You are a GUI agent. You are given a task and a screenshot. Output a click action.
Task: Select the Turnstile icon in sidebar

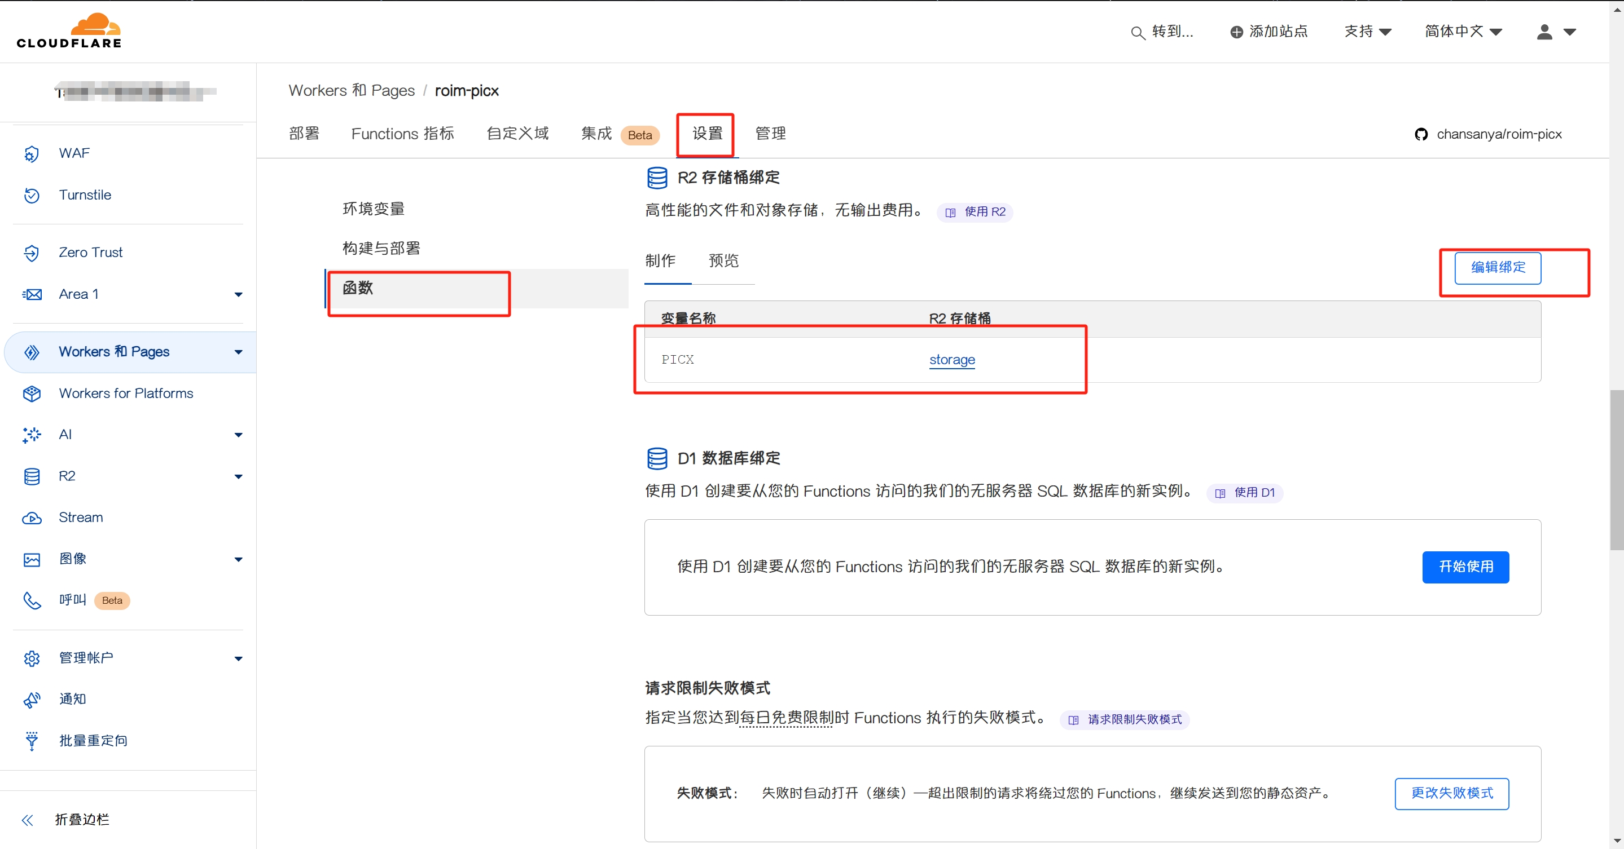coord(32,195)
